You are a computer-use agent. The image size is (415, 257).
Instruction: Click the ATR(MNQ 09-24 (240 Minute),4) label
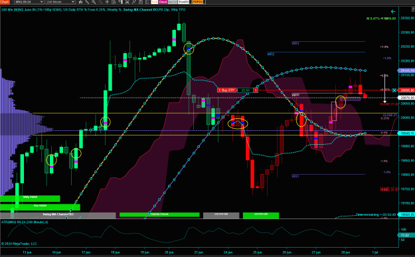[x=25, y=222]
